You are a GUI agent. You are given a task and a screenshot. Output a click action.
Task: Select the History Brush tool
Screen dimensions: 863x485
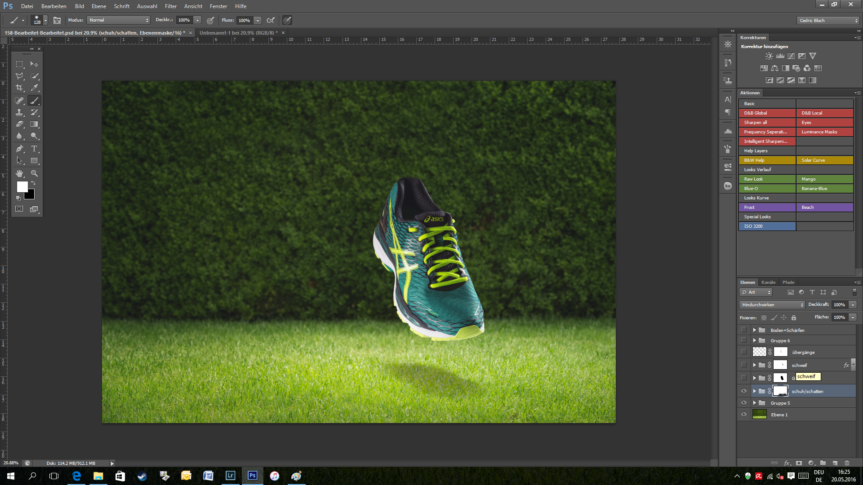coord(34,112)
